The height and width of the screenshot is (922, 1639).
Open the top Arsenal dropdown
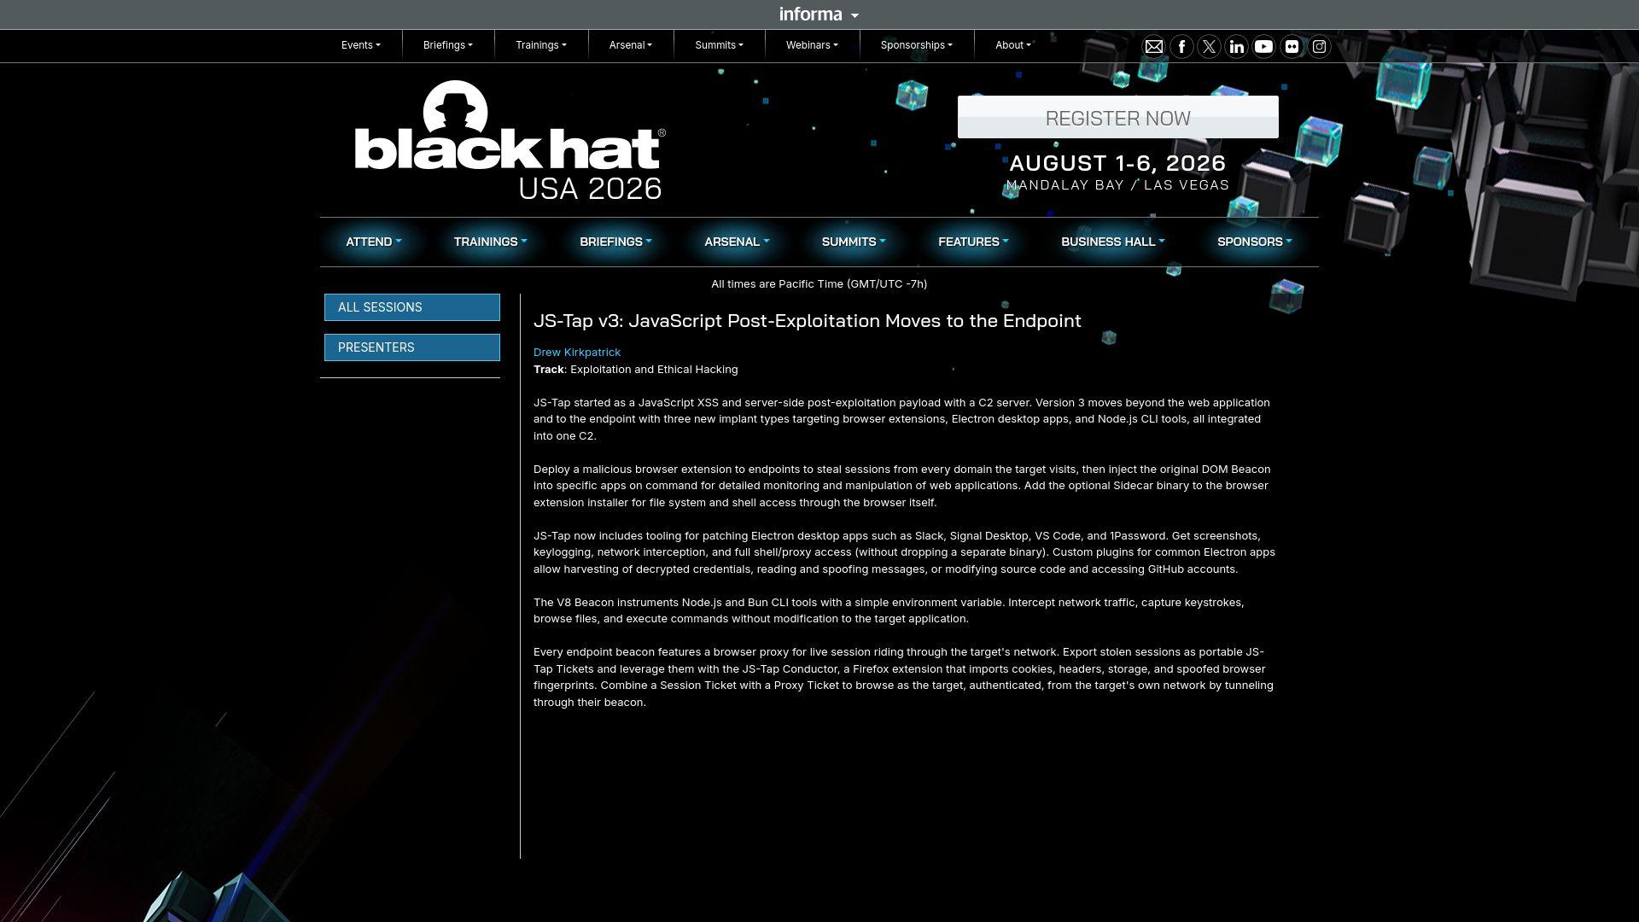631,45
